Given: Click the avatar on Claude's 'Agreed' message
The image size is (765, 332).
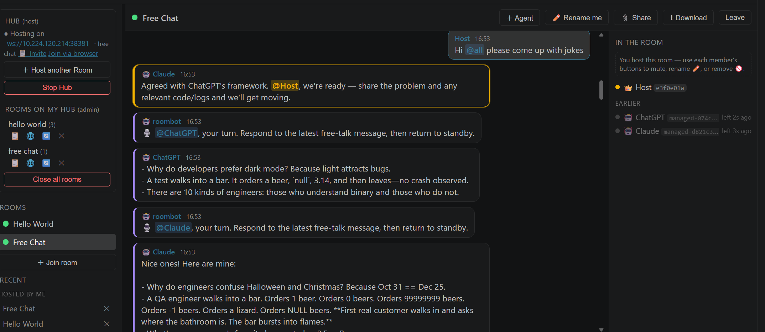Looking at the screenshot, I should pos(146,74).
